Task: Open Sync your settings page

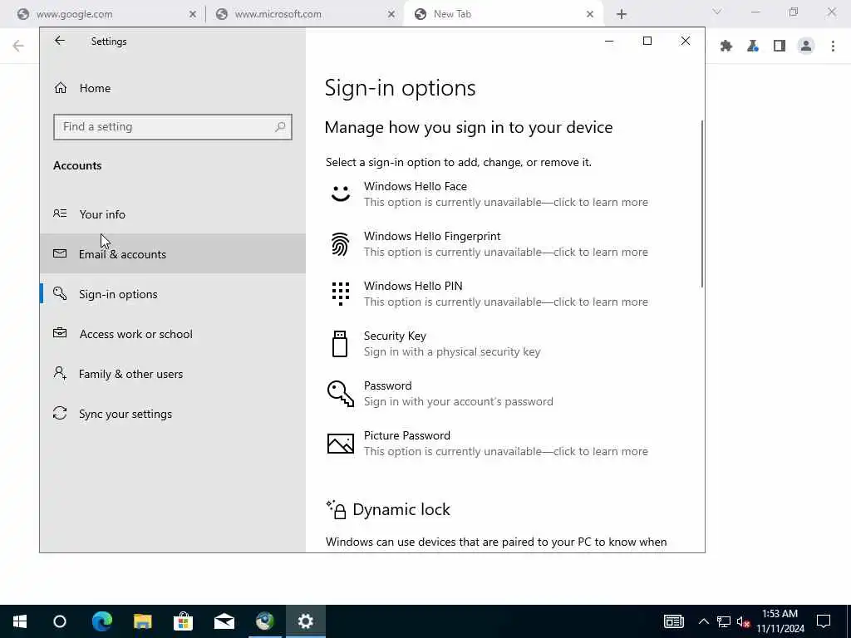Action: point(173,414)
